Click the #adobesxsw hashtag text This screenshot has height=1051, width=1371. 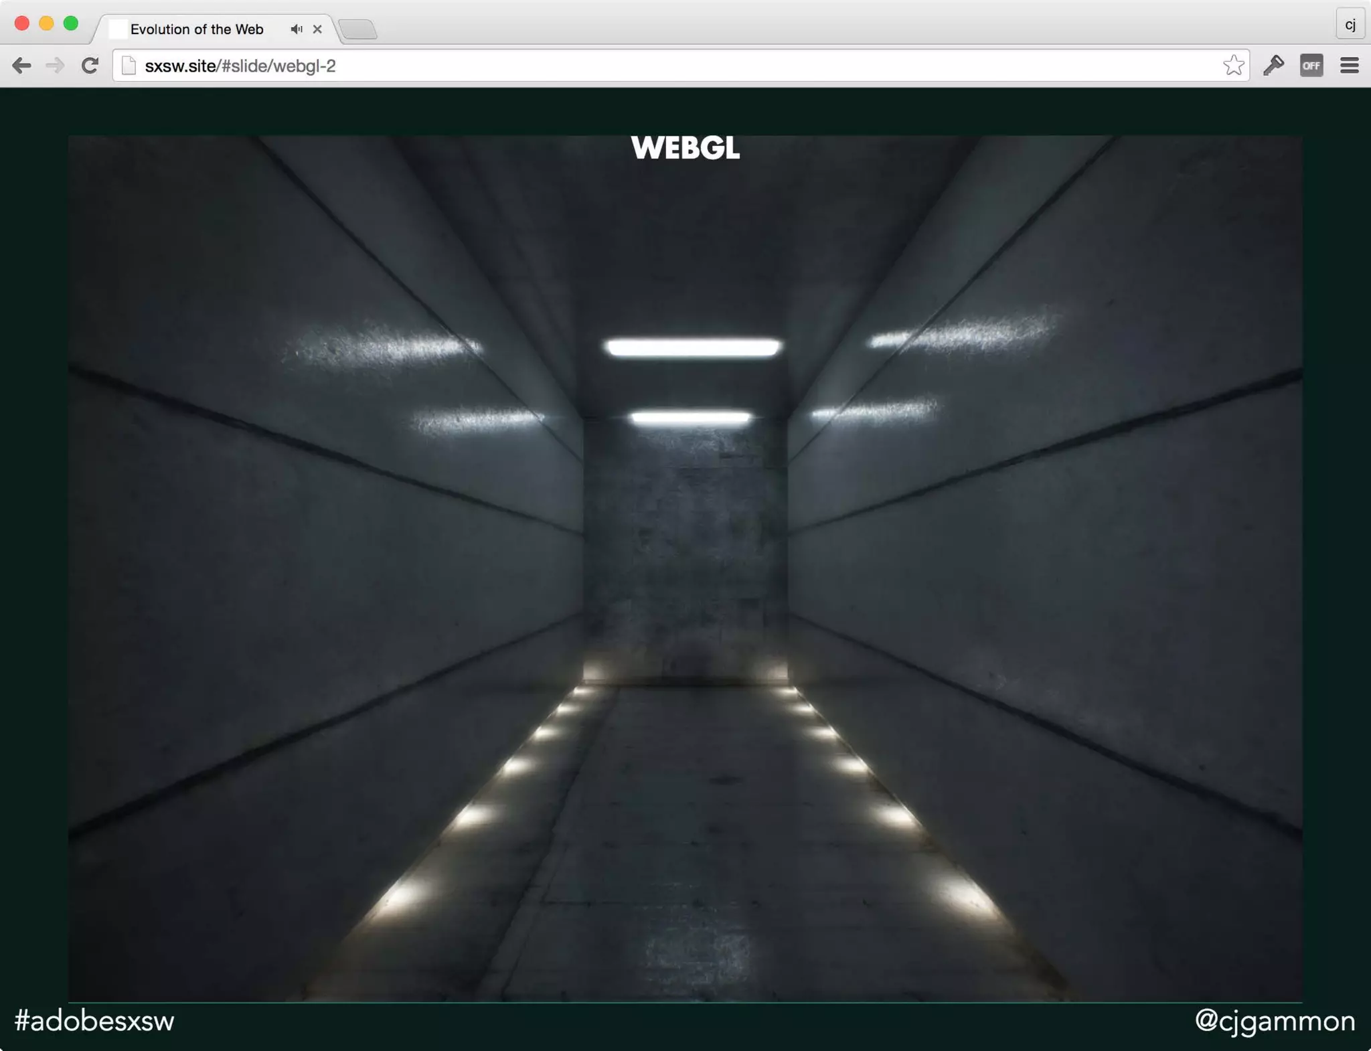tap(94, 1021)
